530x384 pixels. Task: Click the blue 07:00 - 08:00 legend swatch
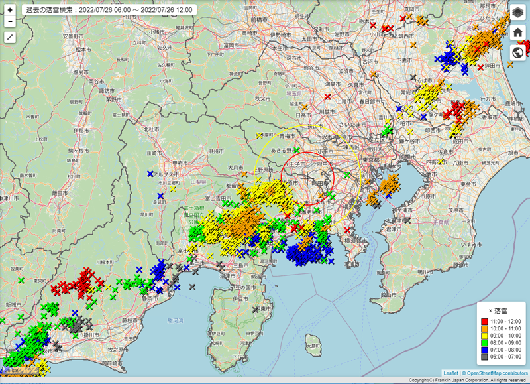point(484,350)
